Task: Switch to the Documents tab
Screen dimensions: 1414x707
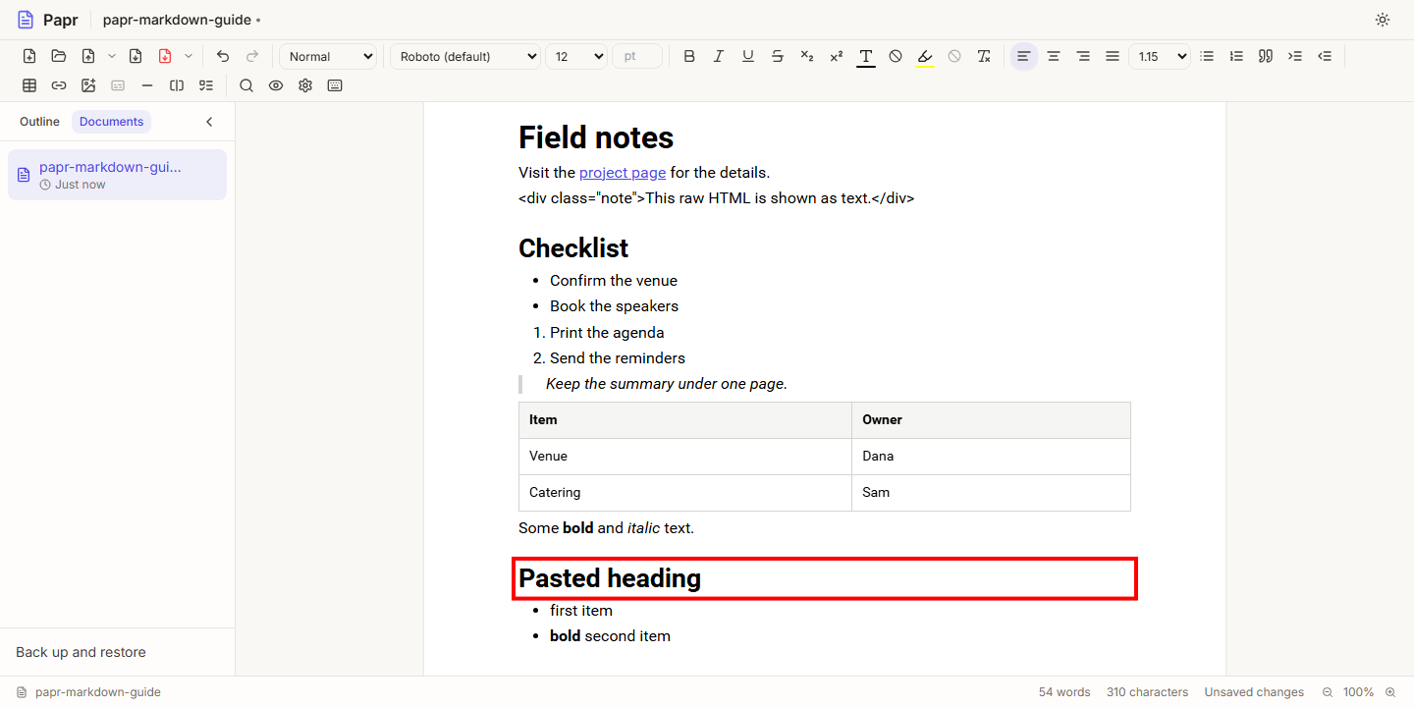Action: pos(112,122)
